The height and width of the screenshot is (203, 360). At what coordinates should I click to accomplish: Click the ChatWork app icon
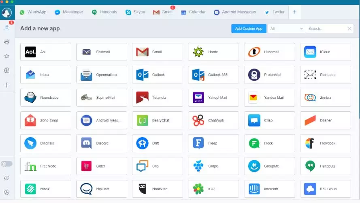198,120
